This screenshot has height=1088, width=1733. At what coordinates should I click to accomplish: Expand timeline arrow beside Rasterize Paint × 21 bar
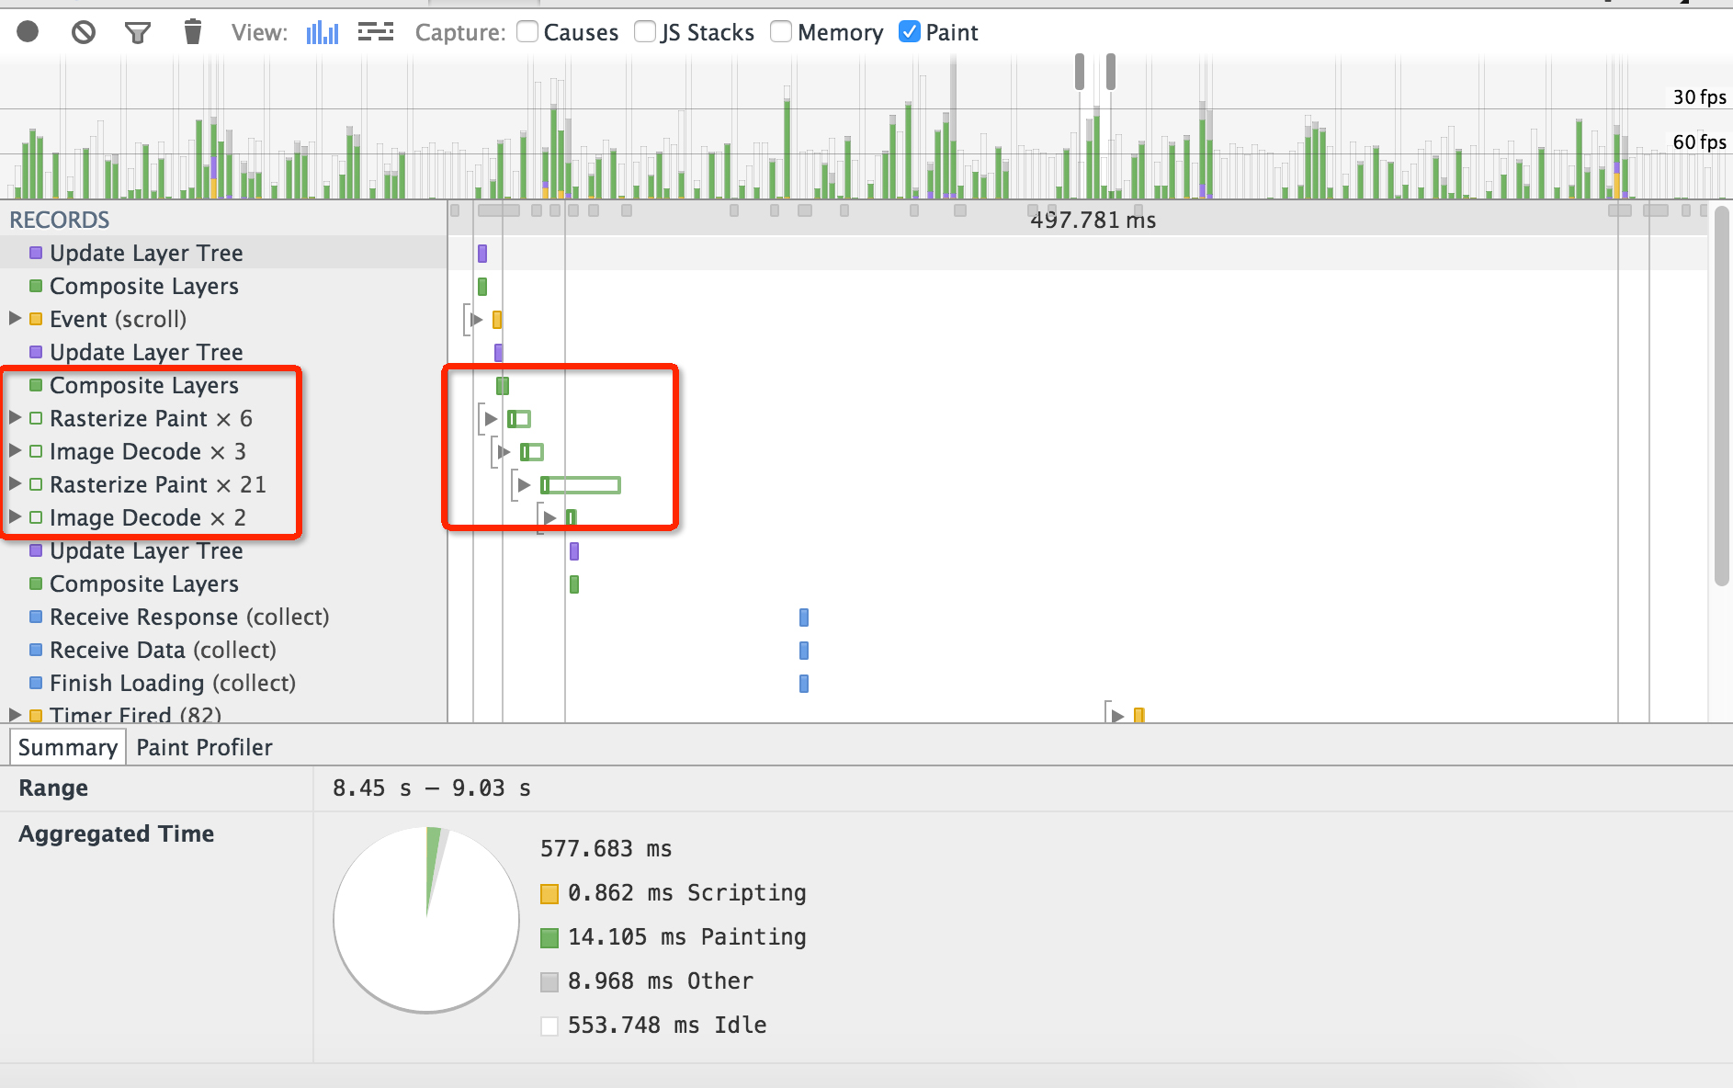pyautogui.click(x=524, y=484)
